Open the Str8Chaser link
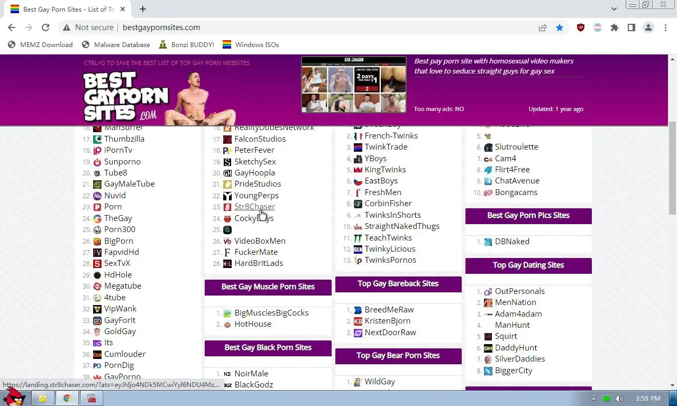 tap(254, 207)
